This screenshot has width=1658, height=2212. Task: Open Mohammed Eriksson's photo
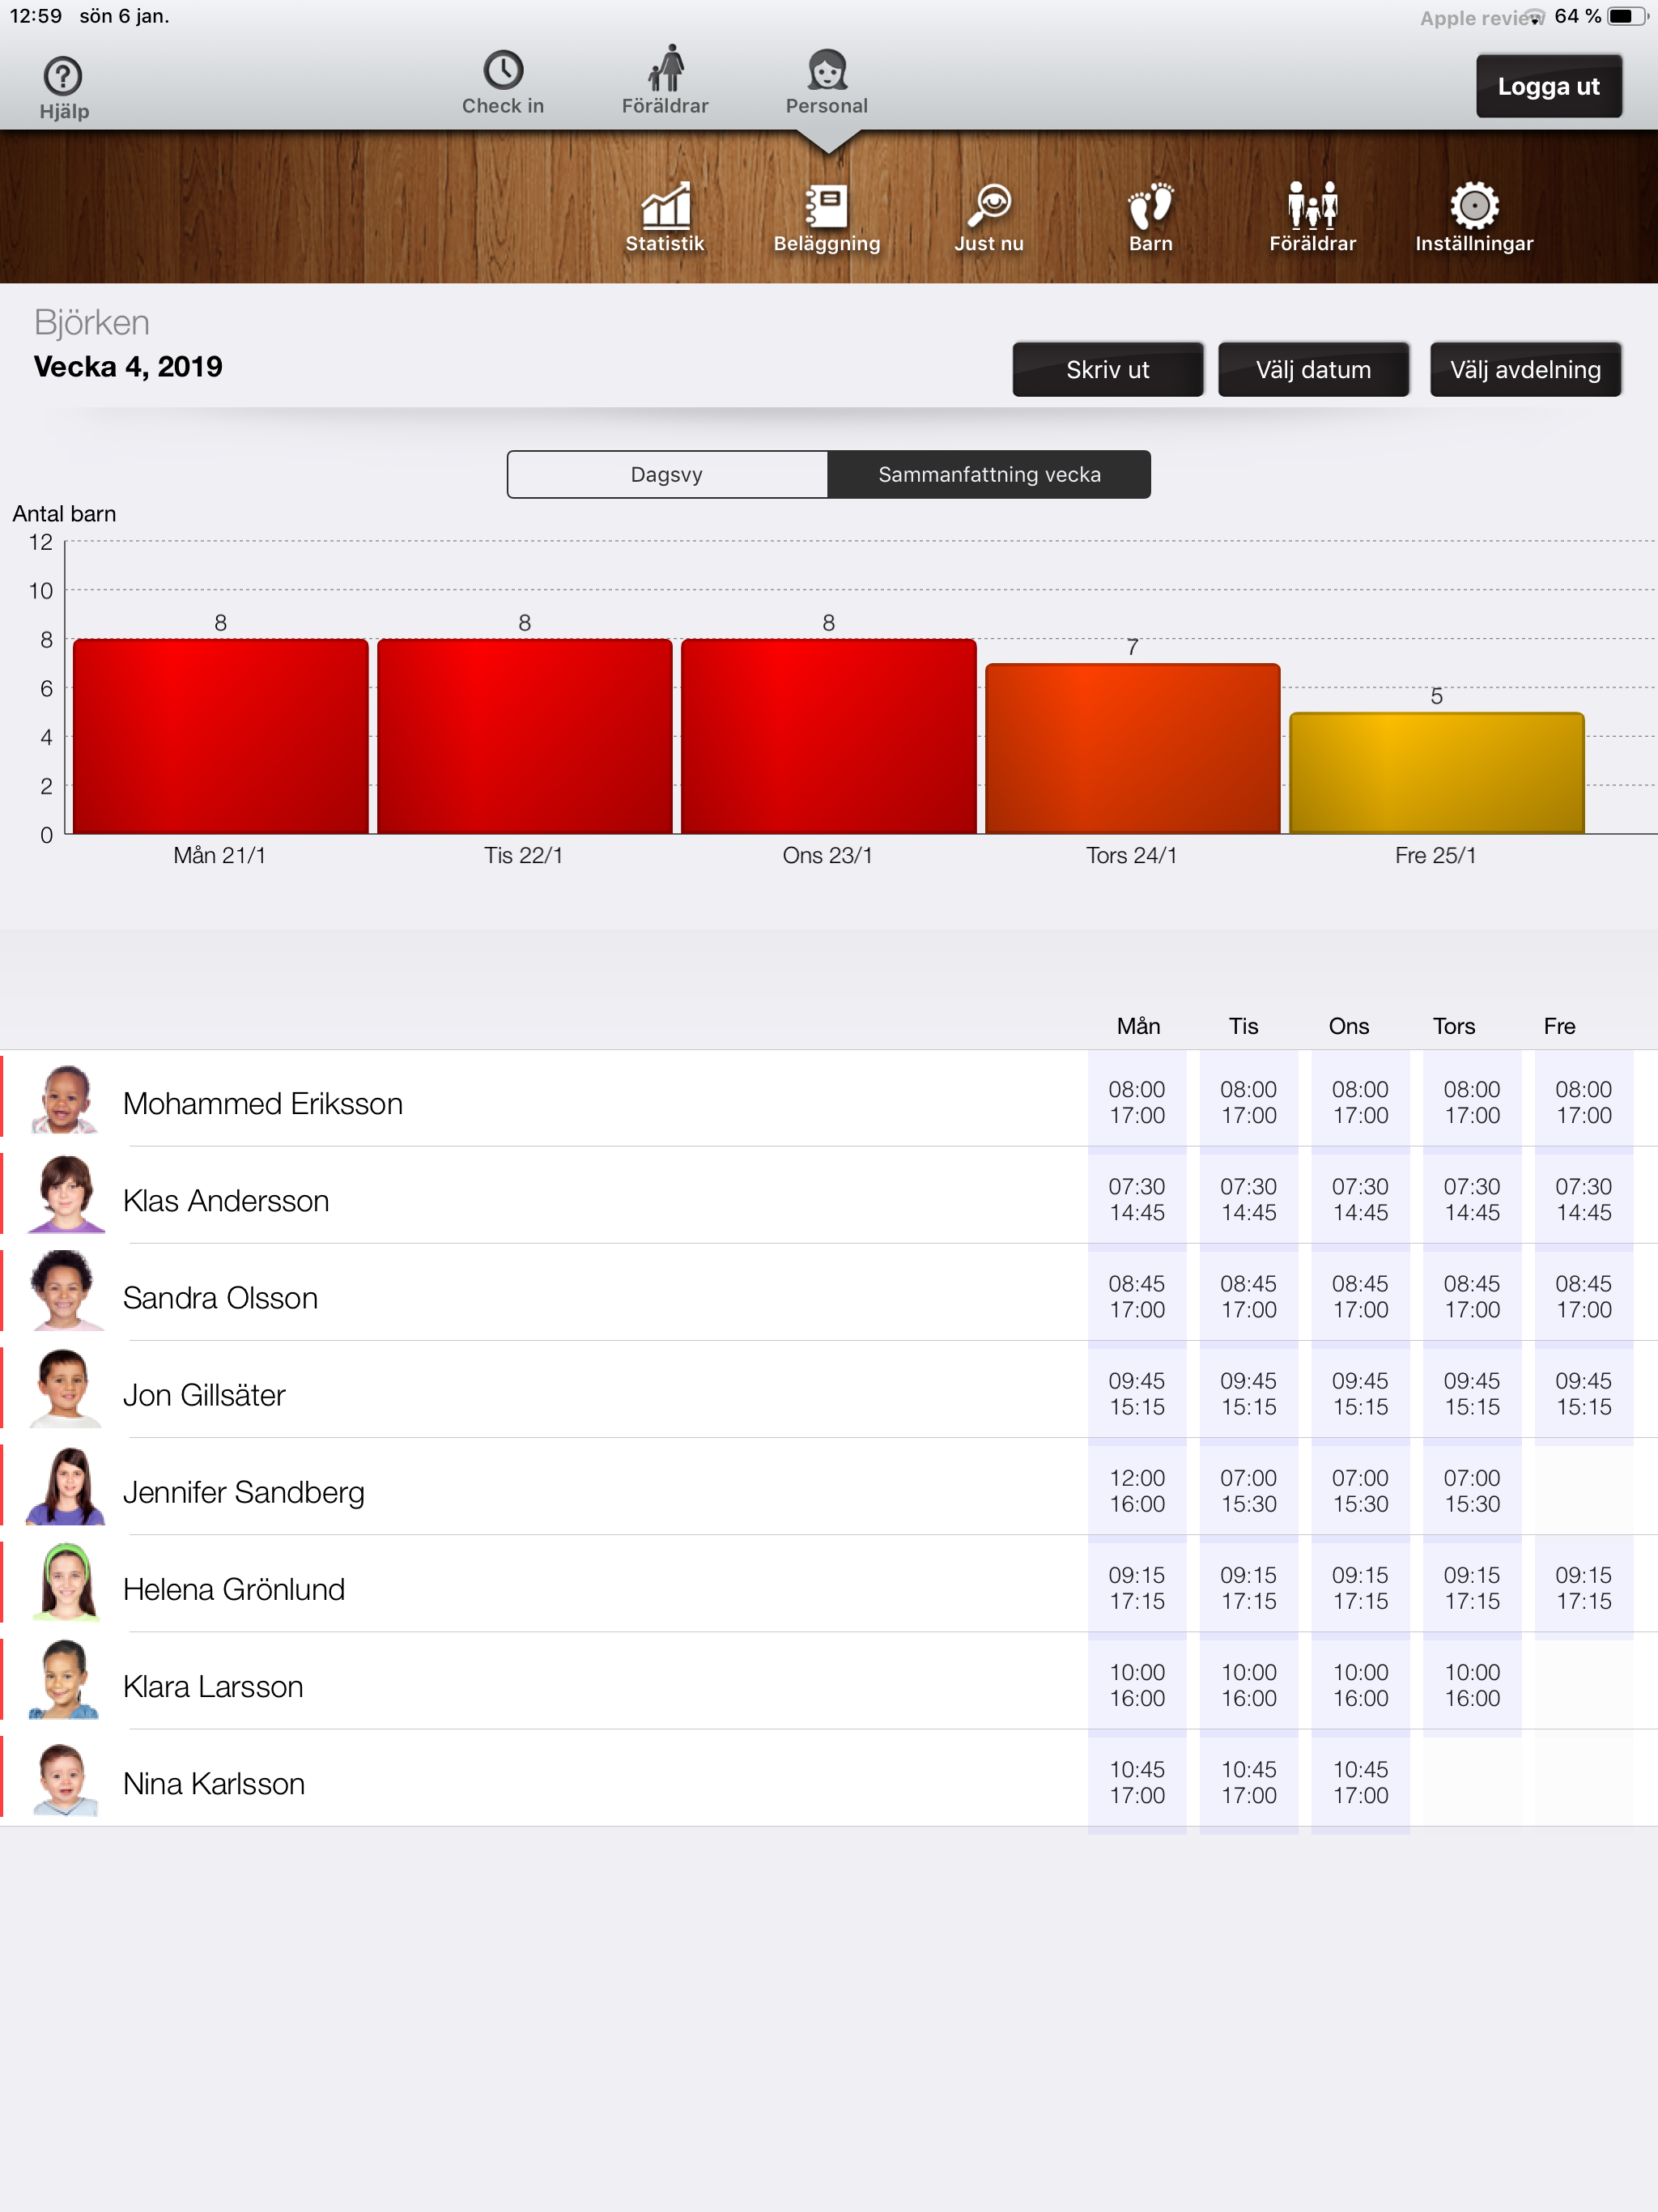pos(65,1099)
